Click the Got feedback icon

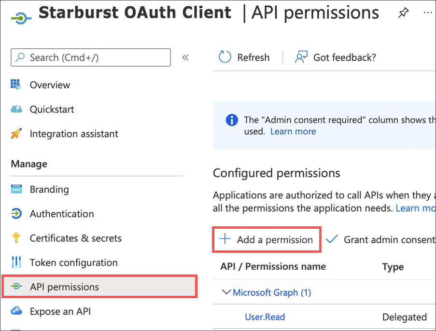(301, 57)
